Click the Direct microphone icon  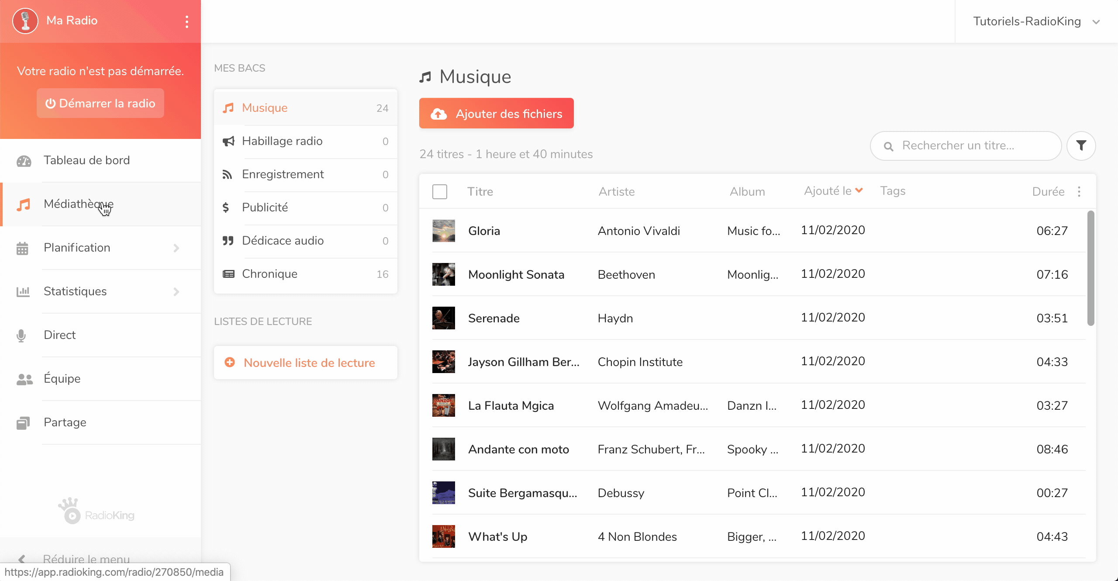point(21,335)
